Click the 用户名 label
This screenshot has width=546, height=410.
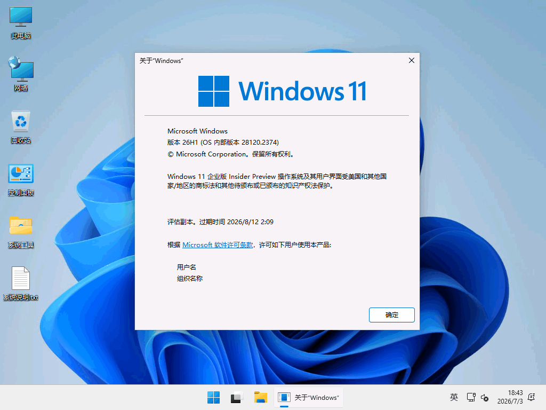[x=186, y=267]
